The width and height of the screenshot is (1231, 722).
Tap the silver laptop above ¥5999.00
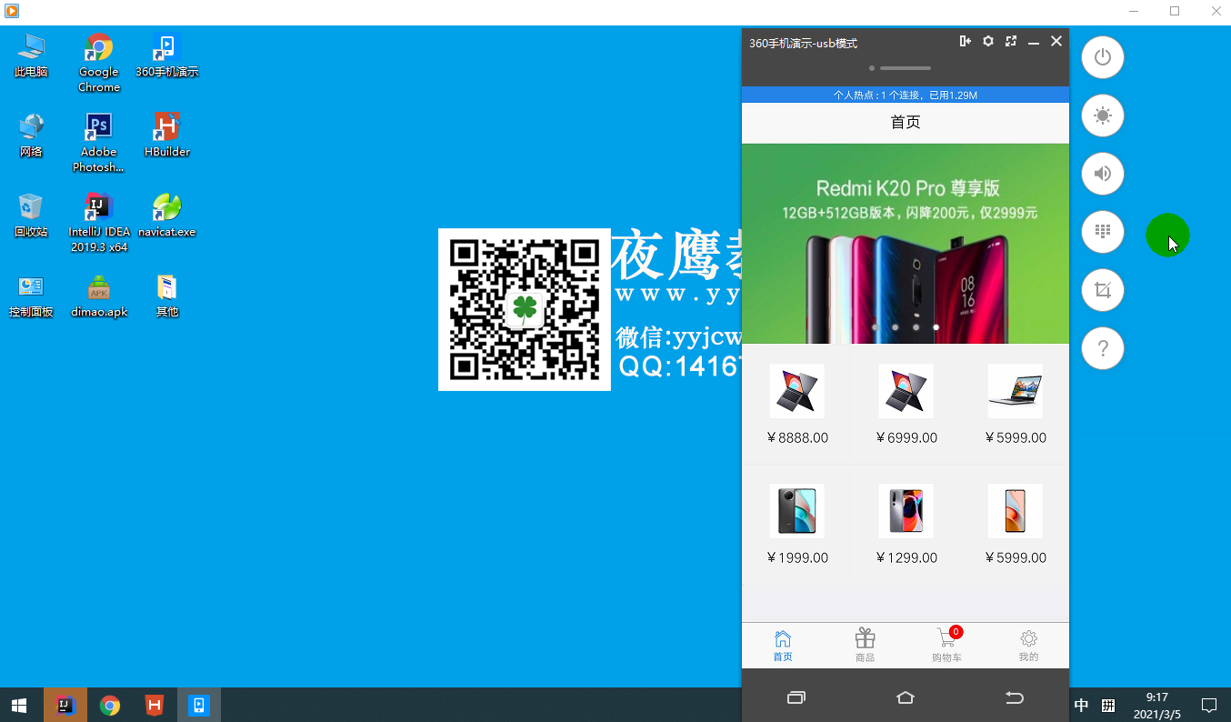[1016, 391]
